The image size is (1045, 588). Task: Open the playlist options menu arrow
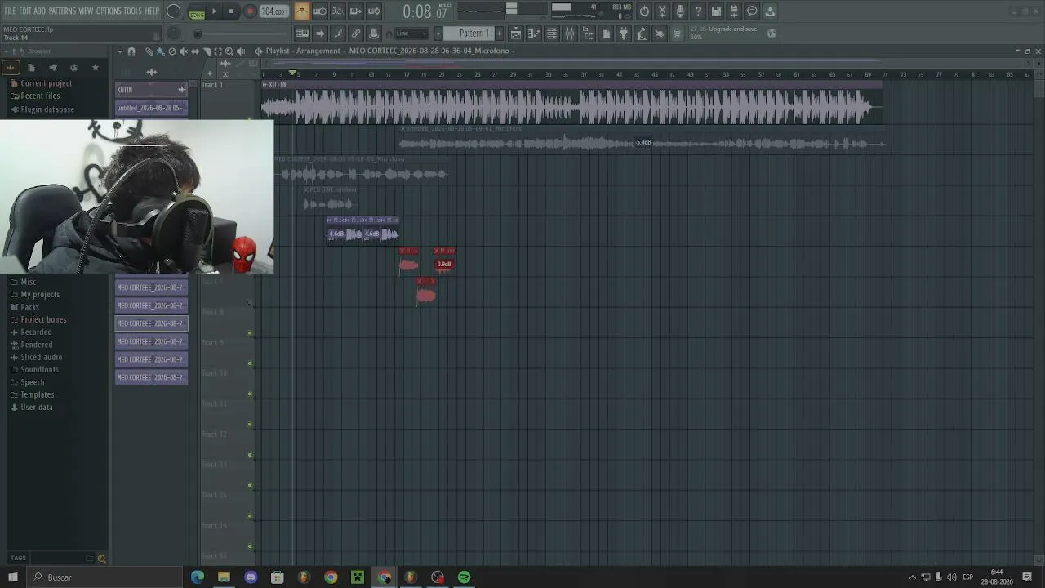pyautogui.click(x=120, y=51)
